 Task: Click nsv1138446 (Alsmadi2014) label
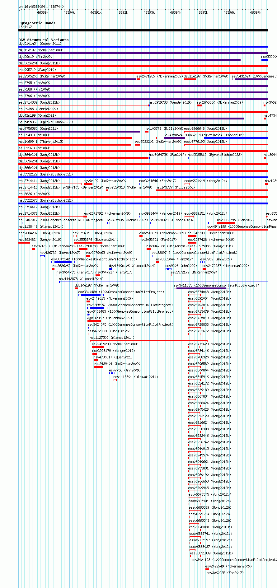(41, 227)
